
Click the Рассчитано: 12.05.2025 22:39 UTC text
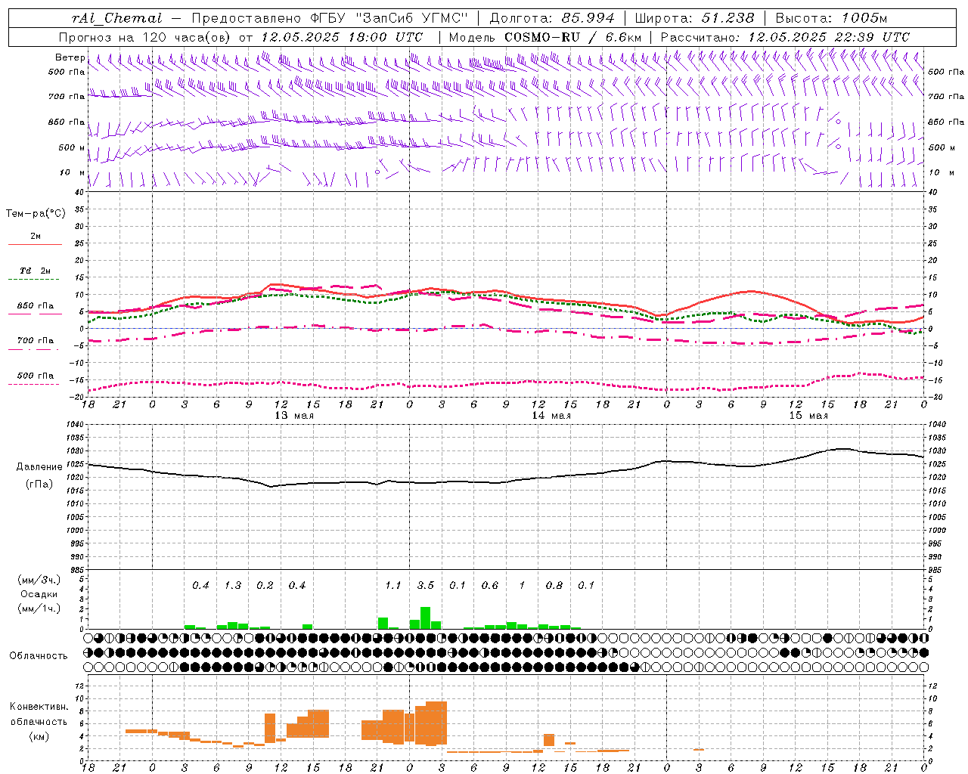(x=785, y=37)
